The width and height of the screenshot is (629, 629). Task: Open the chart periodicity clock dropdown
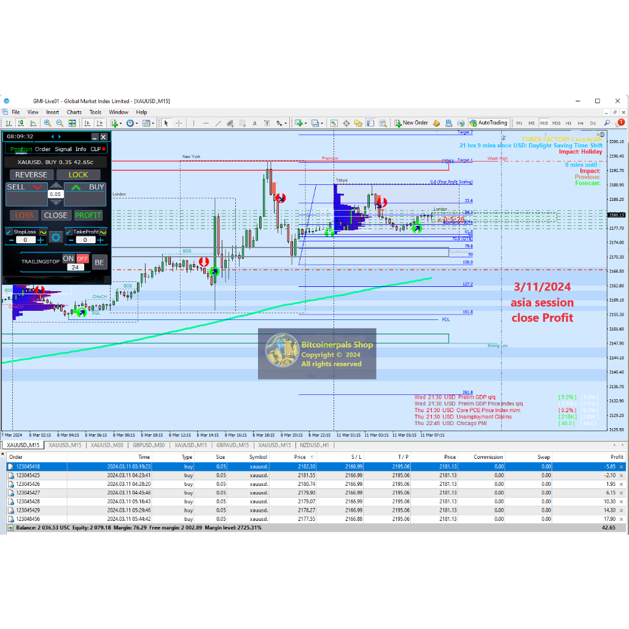(131, 123)
